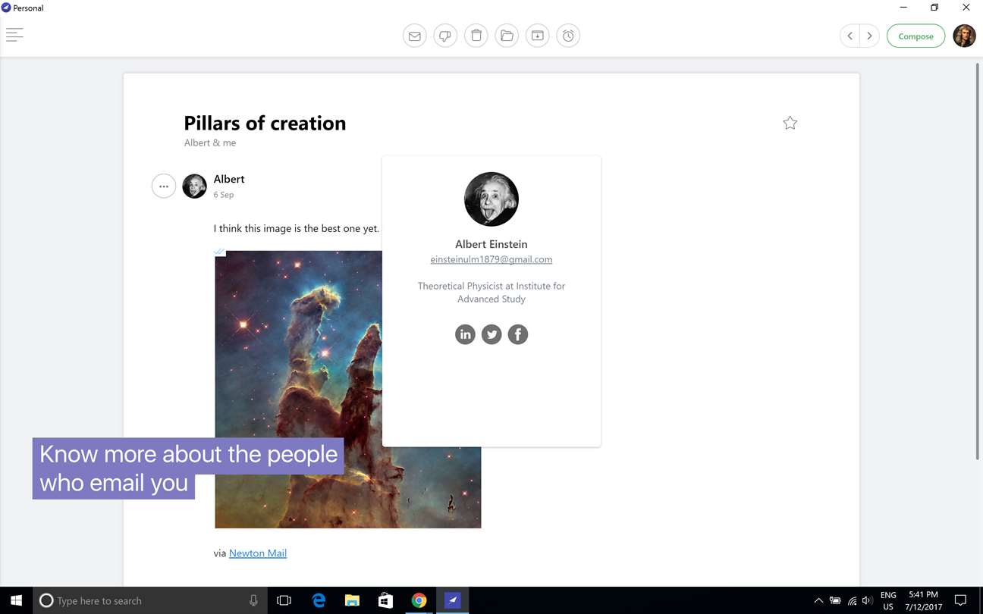Click the "6 Sep" message date

click(x=224, y=195)
